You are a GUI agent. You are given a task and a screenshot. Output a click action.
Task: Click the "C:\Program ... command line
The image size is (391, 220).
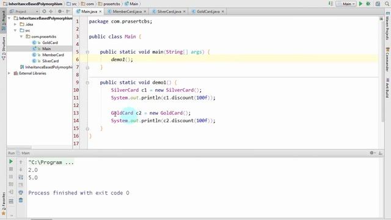[51, 163]
